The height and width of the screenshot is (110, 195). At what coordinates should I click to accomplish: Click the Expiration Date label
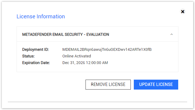point(36,63)
